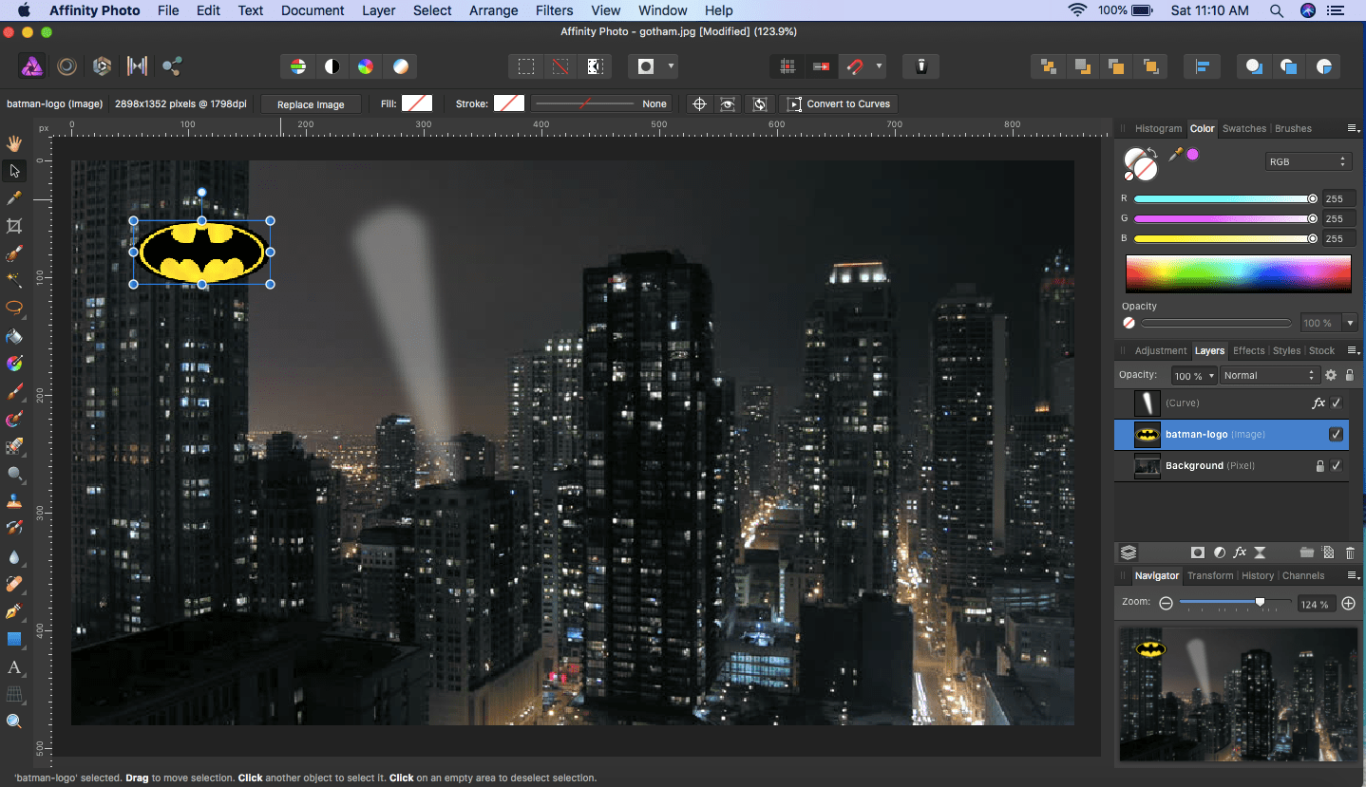1366x787 pixels.
Task: Pick the Hand view tool
Action: (14, 143)
